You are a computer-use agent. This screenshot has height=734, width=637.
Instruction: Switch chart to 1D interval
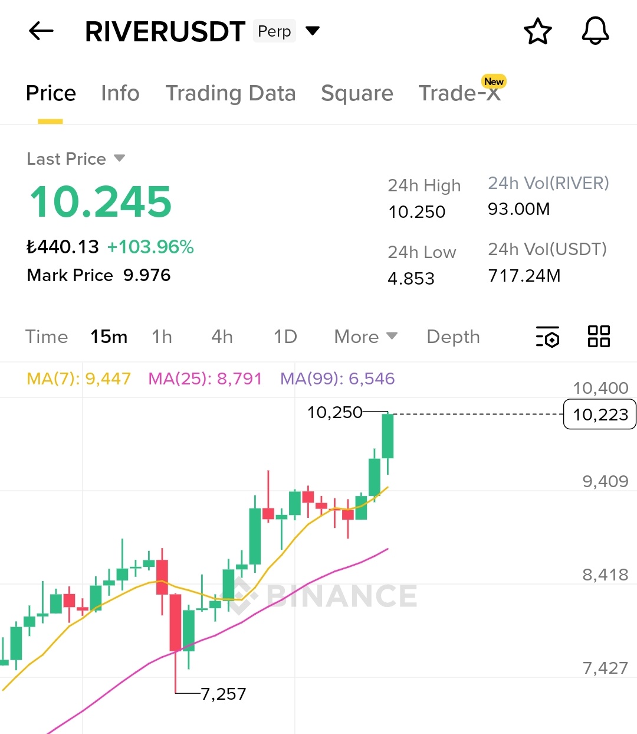pyautogui.click(x=285, y=337)
